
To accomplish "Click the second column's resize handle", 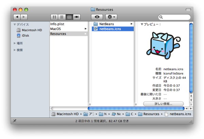I will [x=136, y=104].
